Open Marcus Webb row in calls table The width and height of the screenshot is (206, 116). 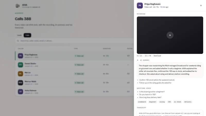(x=74, y=82)
